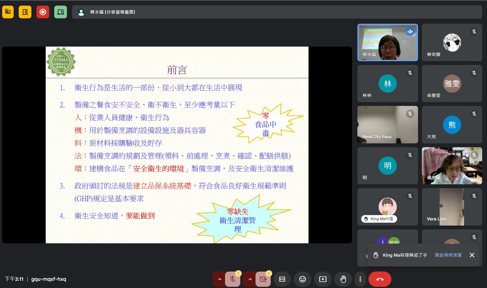487x288 pixels.
Task: Click the red record icon
Action: pyautogui.click(x=43, y=12)
